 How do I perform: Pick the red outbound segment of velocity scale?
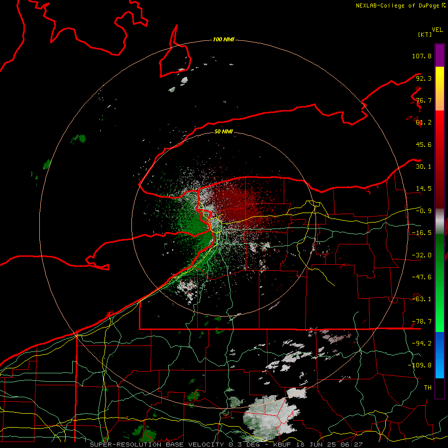click(x=440, y=159)
